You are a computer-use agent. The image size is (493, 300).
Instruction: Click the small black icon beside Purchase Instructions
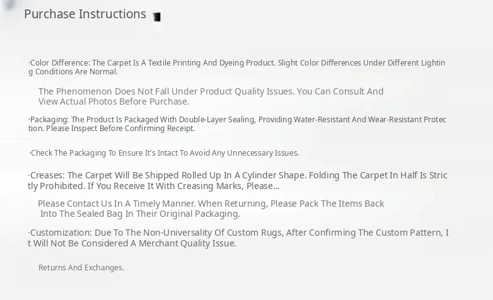tap(156, 17)
